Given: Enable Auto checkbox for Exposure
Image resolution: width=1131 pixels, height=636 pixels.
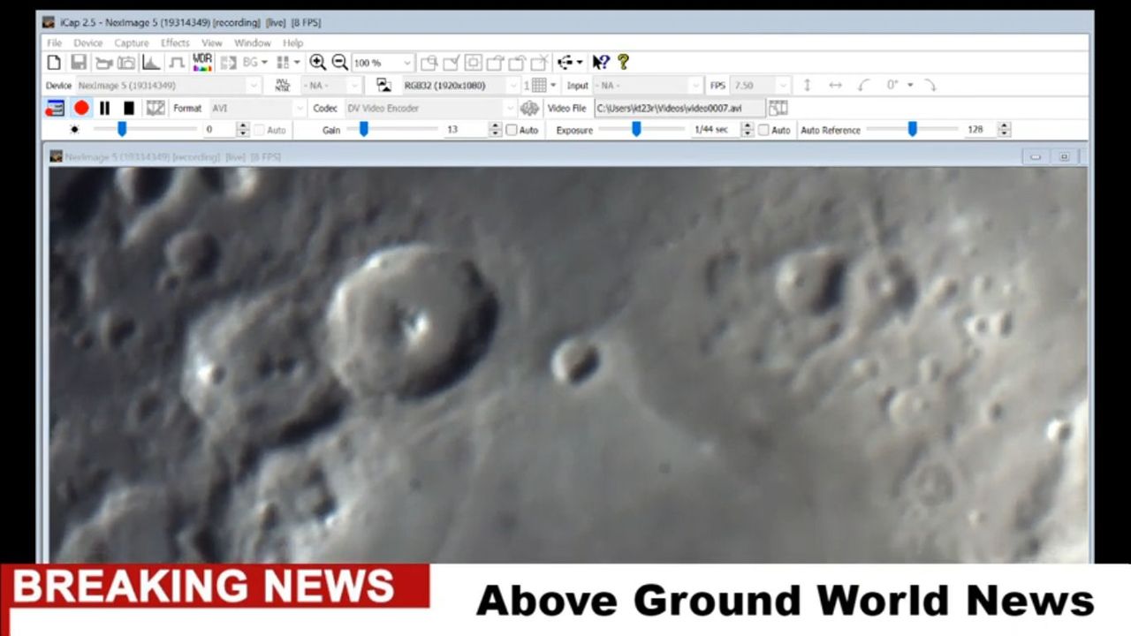Looking at the screenshot, I should [763, 130].
